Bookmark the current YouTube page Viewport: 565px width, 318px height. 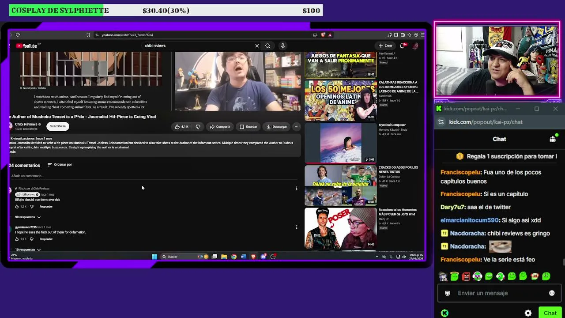88,35
